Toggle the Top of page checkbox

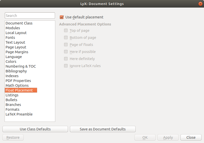pyautogui.click(x=66, y=31)
